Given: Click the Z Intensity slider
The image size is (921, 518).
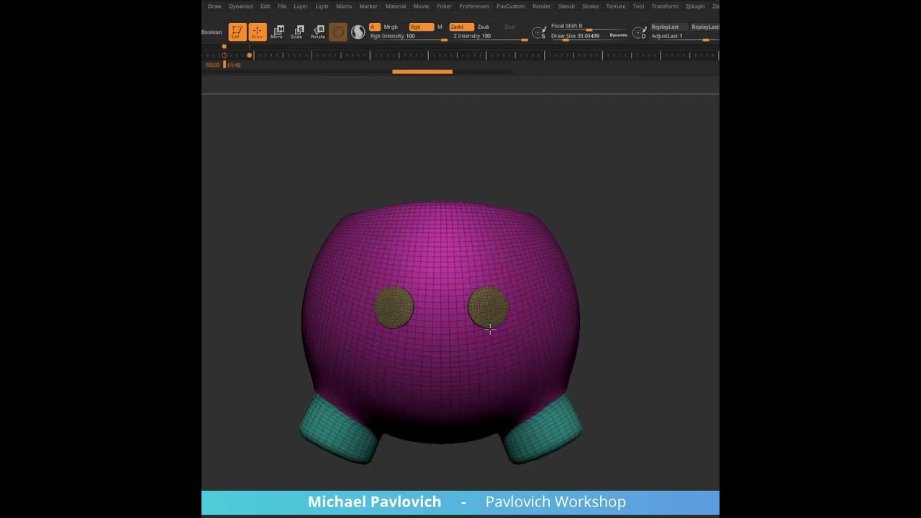Looking at the screenshot, I should click(x=490, y=36).
